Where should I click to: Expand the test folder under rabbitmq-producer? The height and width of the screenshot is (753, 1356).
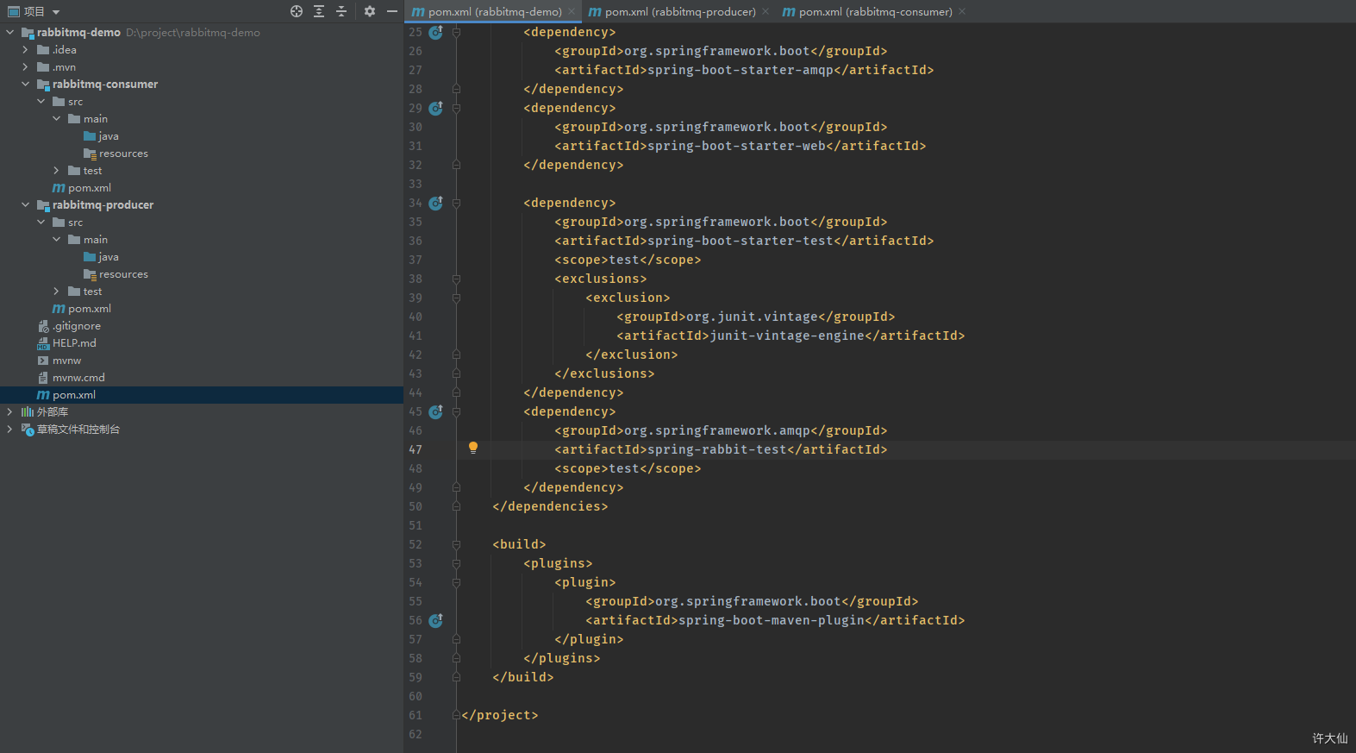tap(57, 291)
